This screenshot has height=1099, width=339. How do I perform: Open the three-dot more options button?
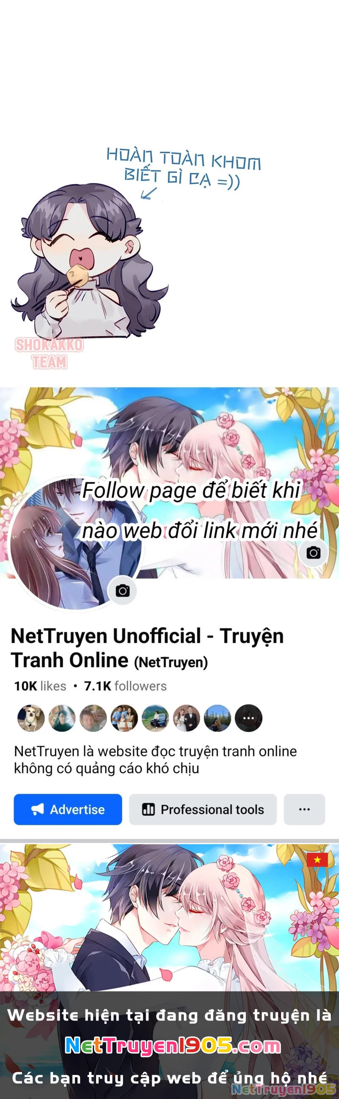(x=305, y=809)
